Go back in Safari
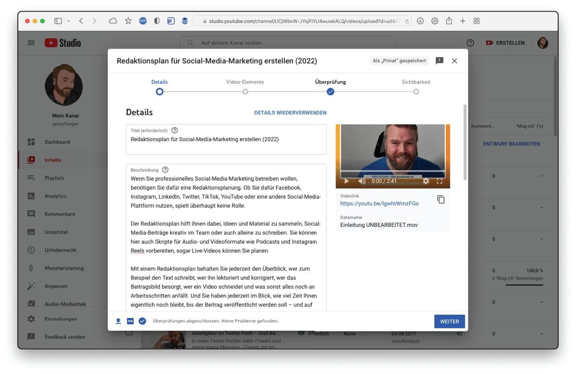576x374 pixels. (x=81, y=21)
